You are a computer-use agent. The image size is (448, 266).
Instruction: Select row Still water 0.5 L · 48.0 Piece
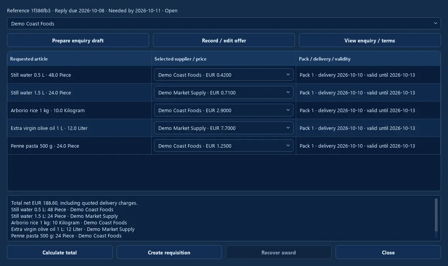tap(80, 75)
